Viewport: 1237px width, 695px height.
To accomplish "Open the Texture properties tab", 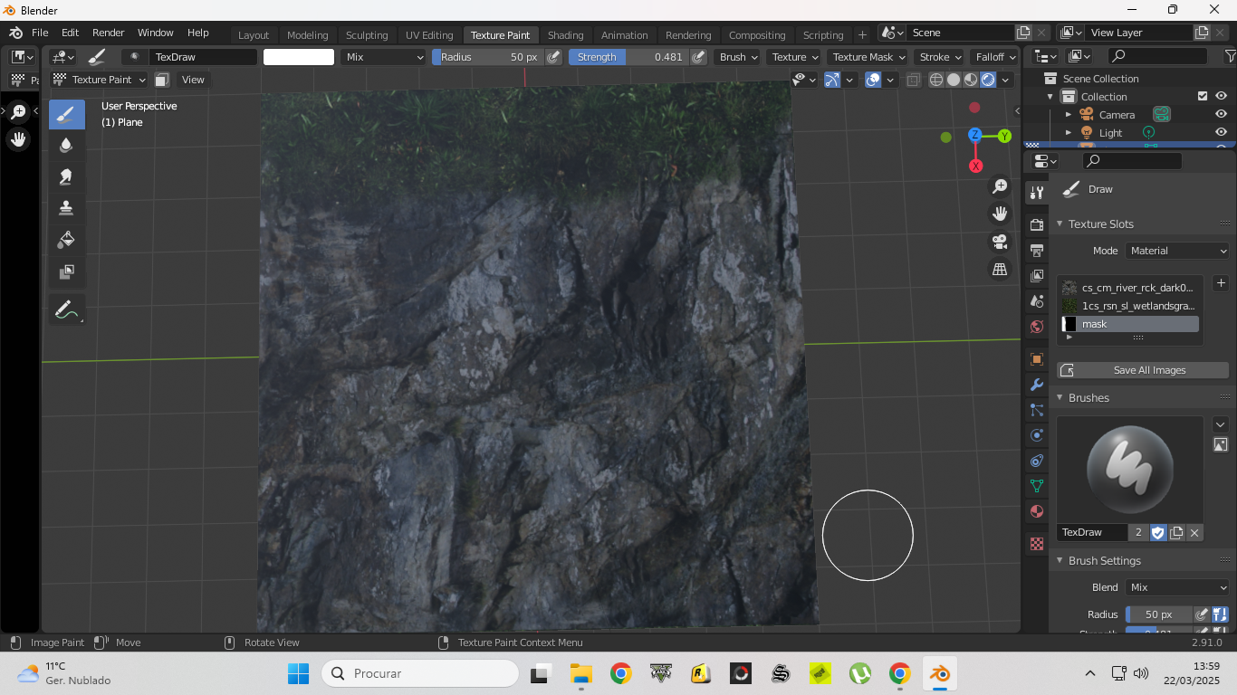I will [x=1037, y=544].
